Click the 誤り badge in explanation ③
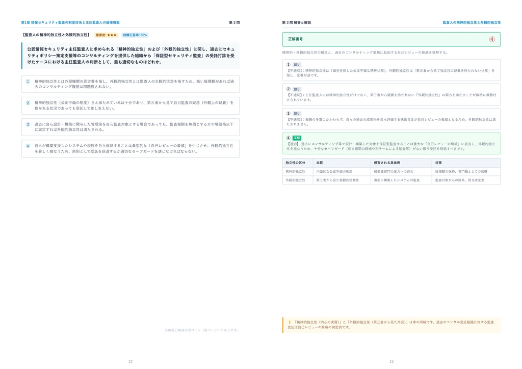 click(297, 114)
